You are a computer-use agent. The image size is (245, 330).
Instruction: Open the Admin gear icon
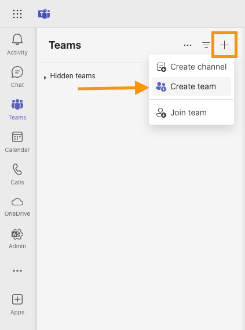pyautogui.click(x=17, y=234)
